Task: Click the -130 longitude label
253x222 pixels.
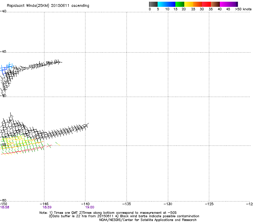Action: coord(168,204)
